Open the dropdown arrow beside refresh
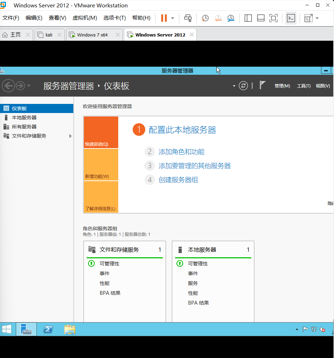Screen dimensions: 334x358 [x=234, y=86]
